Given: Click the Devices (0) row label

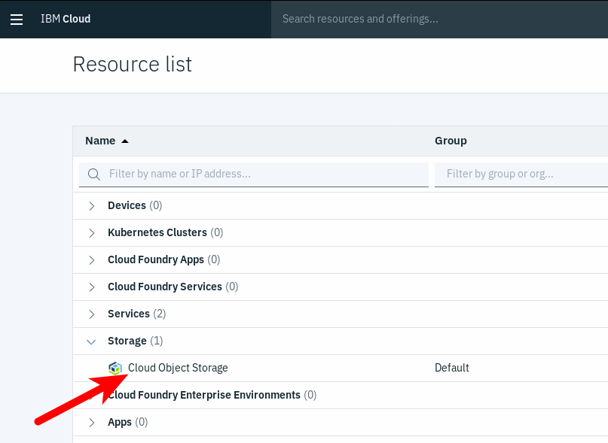Looking at the screenshot, I should 135,205.
